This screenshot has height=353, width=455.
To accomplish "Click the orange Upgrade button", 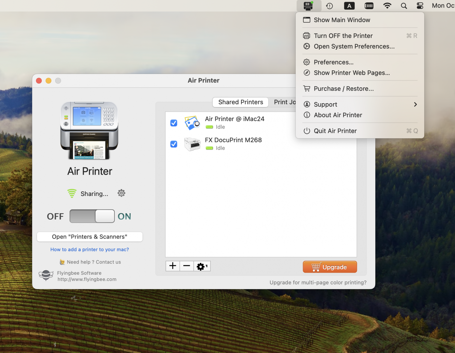I will click(x=330, y=267).
